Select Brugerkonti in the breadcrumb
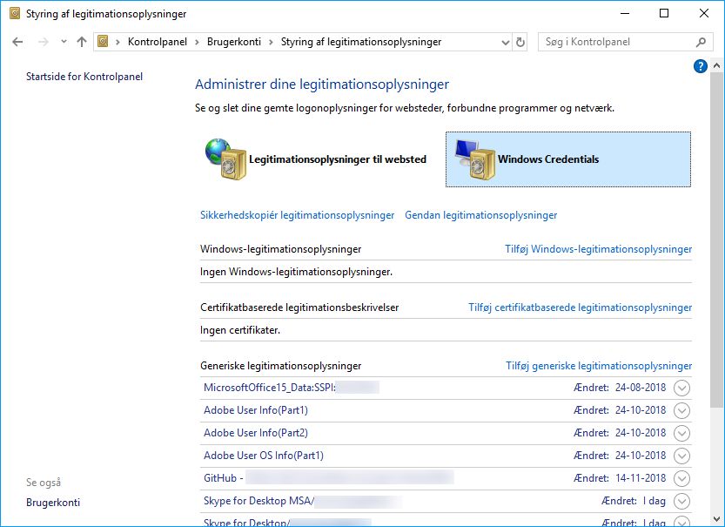725x527 pixels. click(234, 42)
